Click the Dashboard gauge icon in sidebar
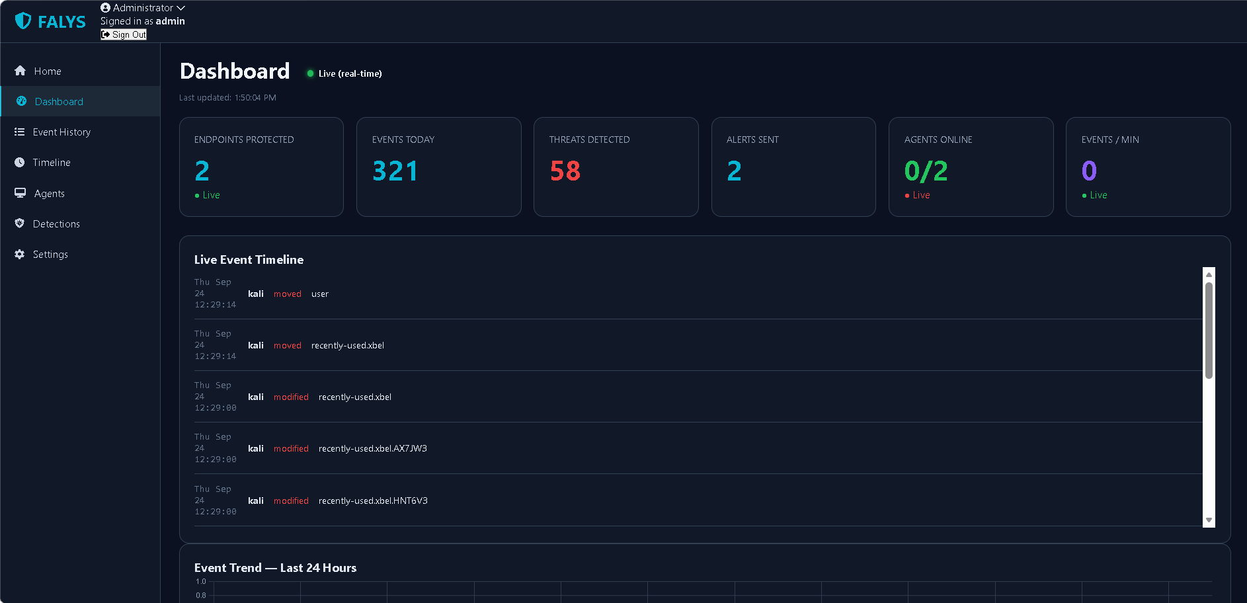1247x603 pixels. point(21,101)
